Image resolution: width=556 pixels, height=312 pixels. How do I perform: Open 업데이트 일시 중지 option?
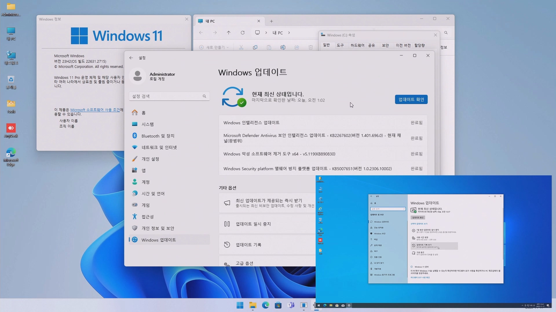click(267, 224)
